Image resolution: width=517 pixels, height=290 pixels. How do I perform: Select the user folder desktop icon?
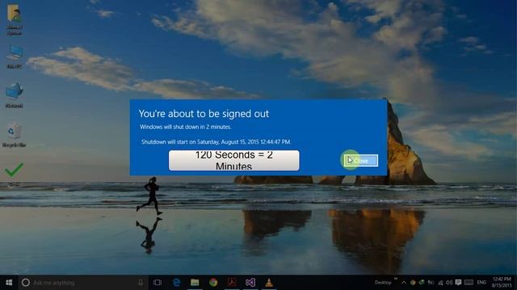15,19
